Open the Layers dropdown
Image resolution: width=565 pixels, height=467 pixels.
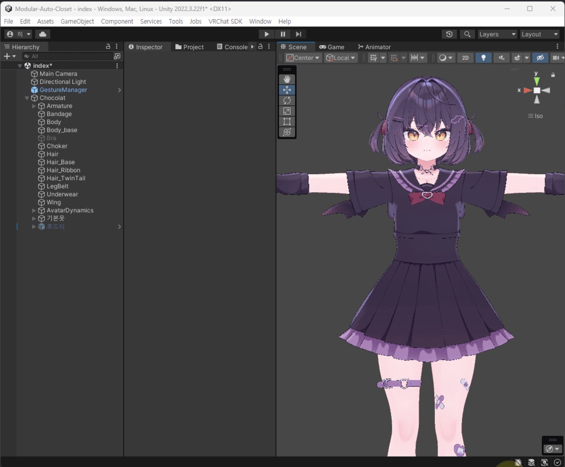497,34
